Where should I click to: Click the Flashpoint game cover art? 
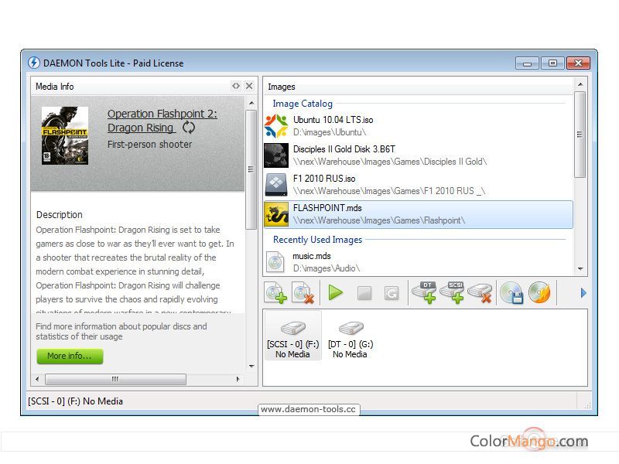coord(65,135)
